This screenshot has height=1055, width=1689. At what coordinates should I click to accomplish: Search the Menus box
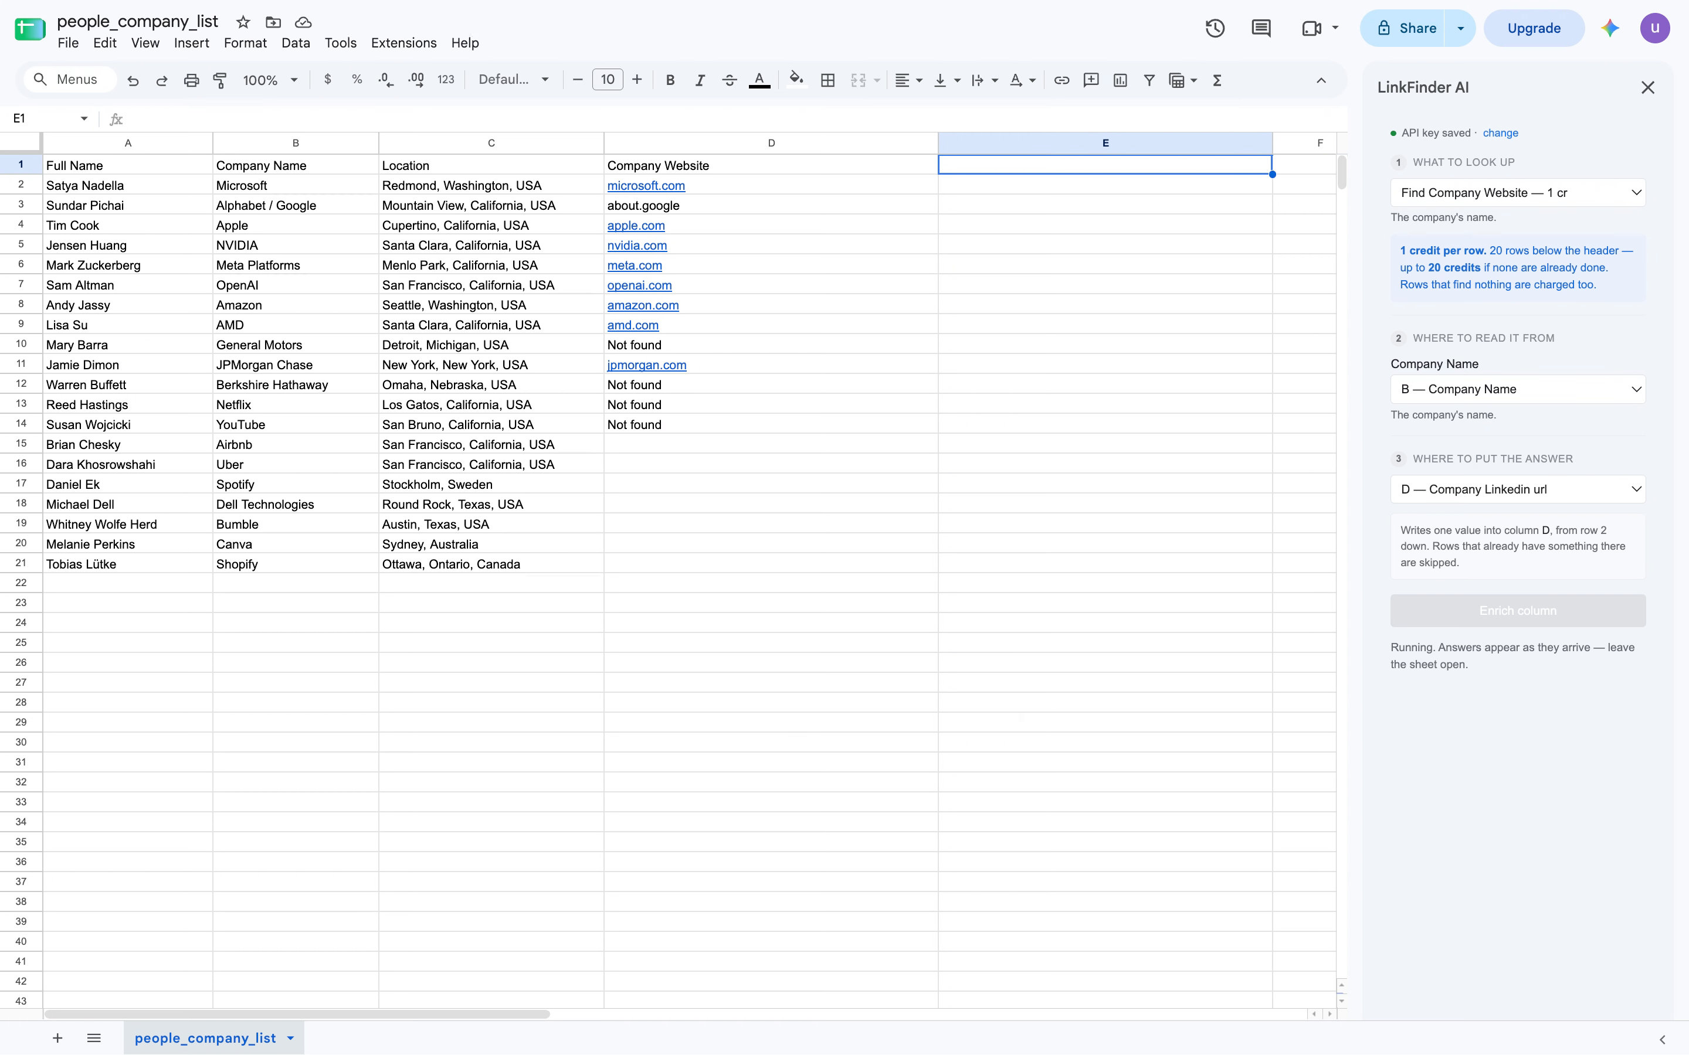[69, 80]
